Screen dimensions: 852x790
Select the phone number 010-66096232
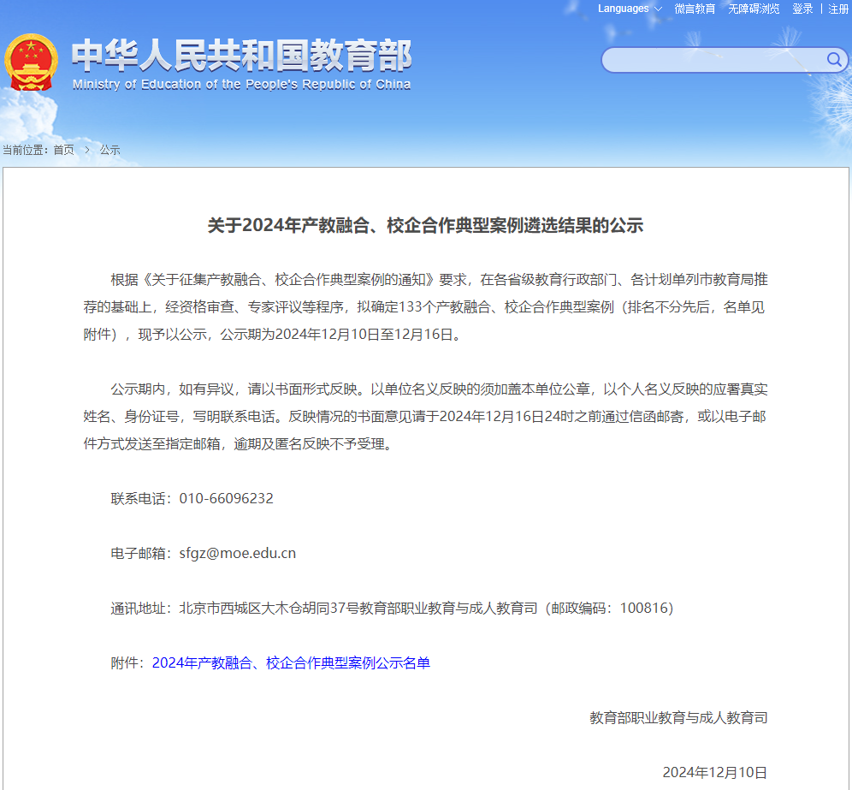point(227,499)
